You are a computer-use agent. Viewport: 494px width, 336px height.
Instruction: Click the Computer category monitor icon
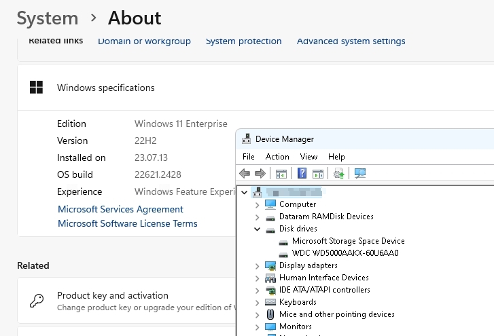click(x=270, y=204)
